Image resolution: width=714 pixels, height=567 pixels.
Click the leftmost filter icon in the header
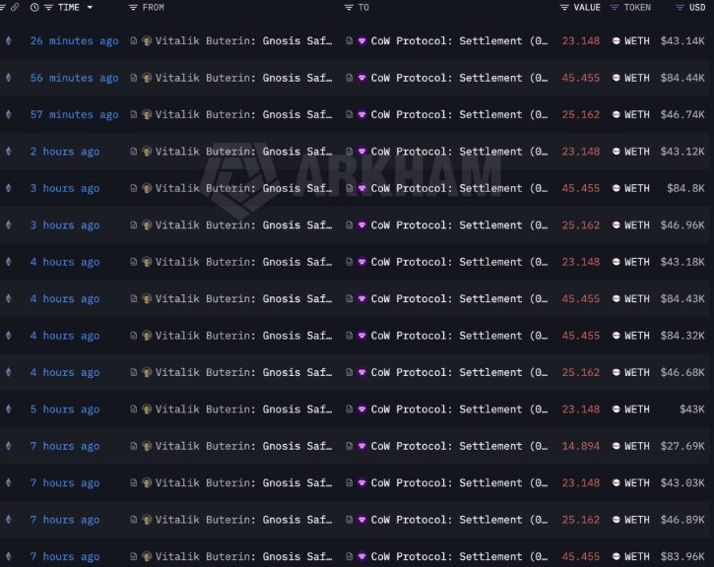tap(2, 7)
